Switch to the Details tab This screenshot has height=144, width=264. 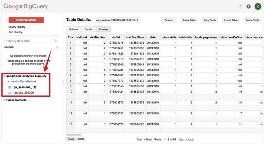88,29
